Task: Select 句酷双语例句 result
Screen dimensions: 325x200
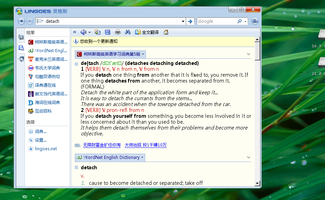Action: click(x=44, y=77)
